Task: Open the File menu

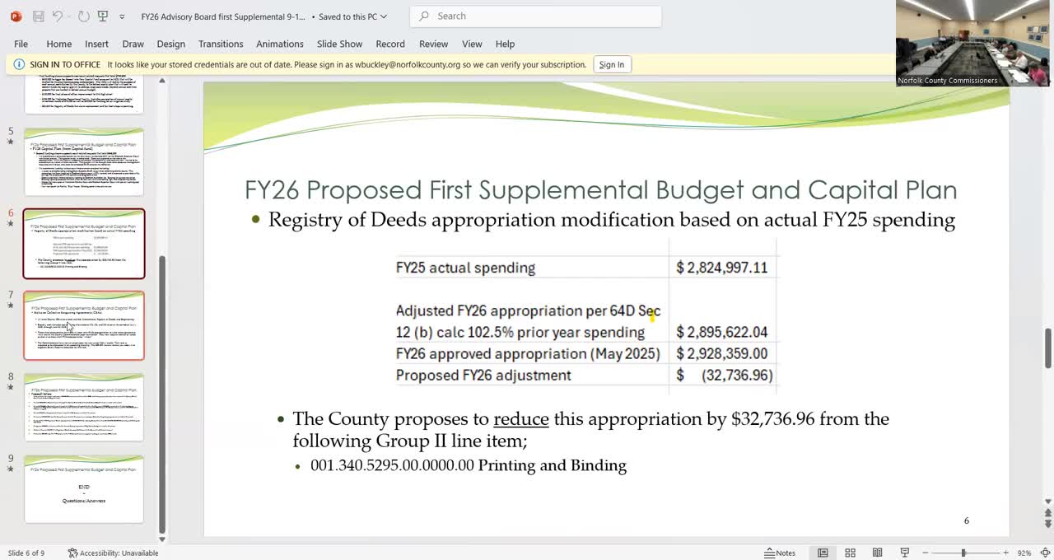Action: click(21, 44)
